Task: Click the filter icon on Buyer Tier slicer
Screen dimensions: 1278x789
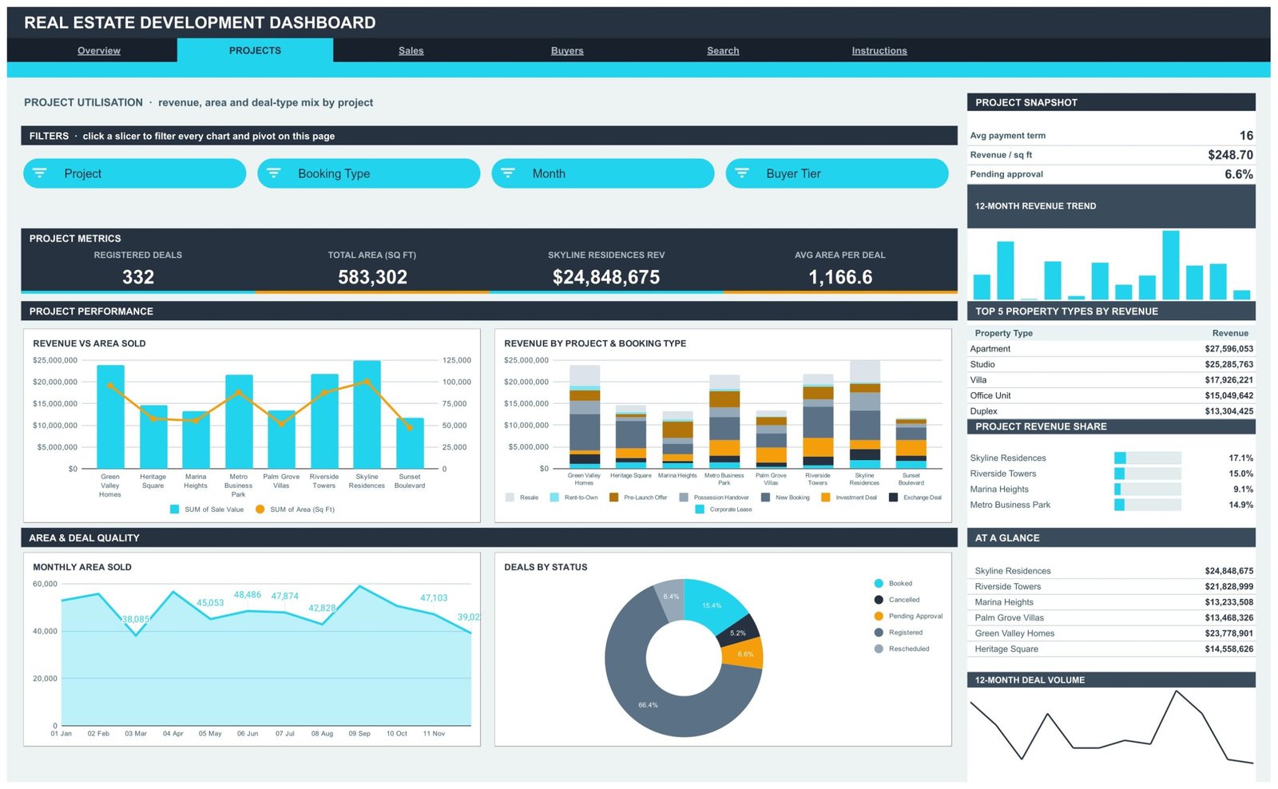Action: coord(742,173)
